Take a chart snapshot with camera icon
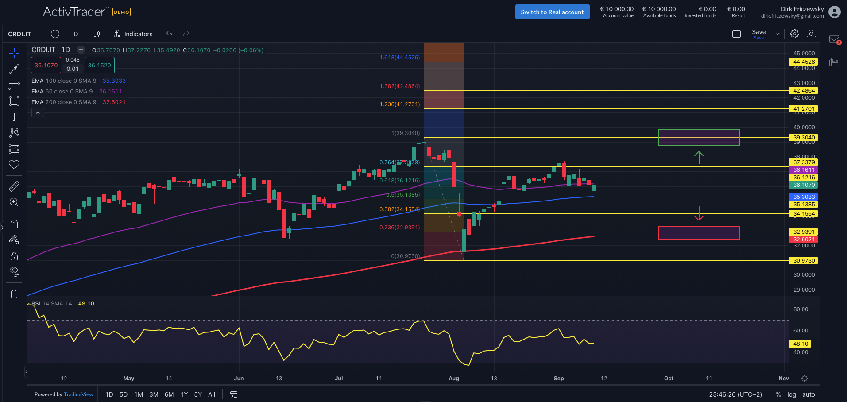Image resolution: width=847 pixels, height=402 pixels. [811, 34]
